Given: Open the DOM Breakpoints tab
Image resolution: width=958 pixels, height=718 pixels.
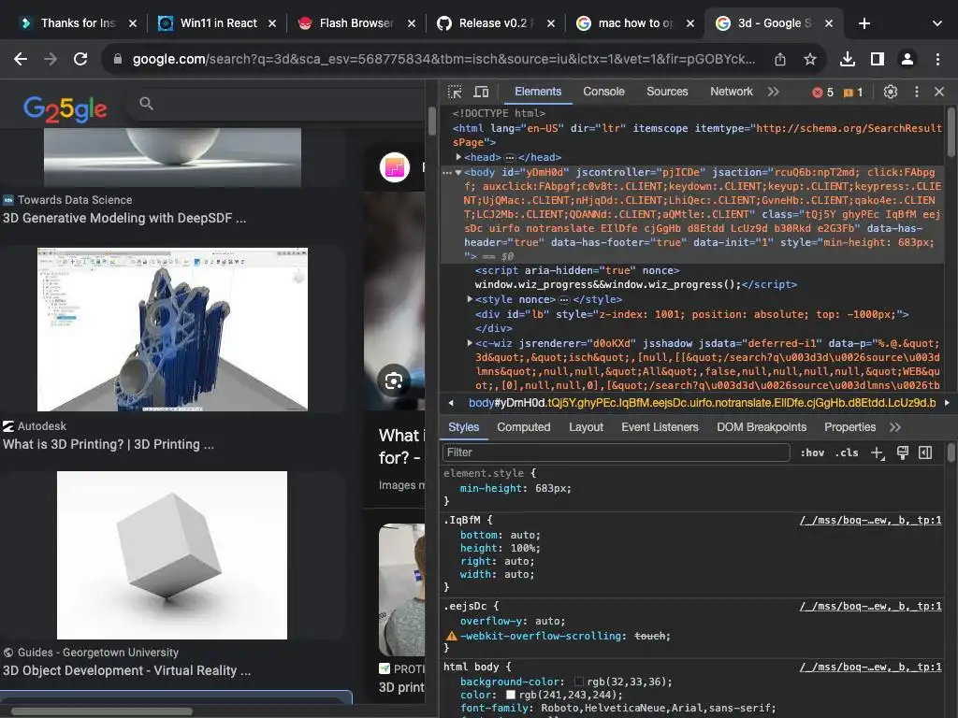Looking at the screenshot, I should coord(762,427).
